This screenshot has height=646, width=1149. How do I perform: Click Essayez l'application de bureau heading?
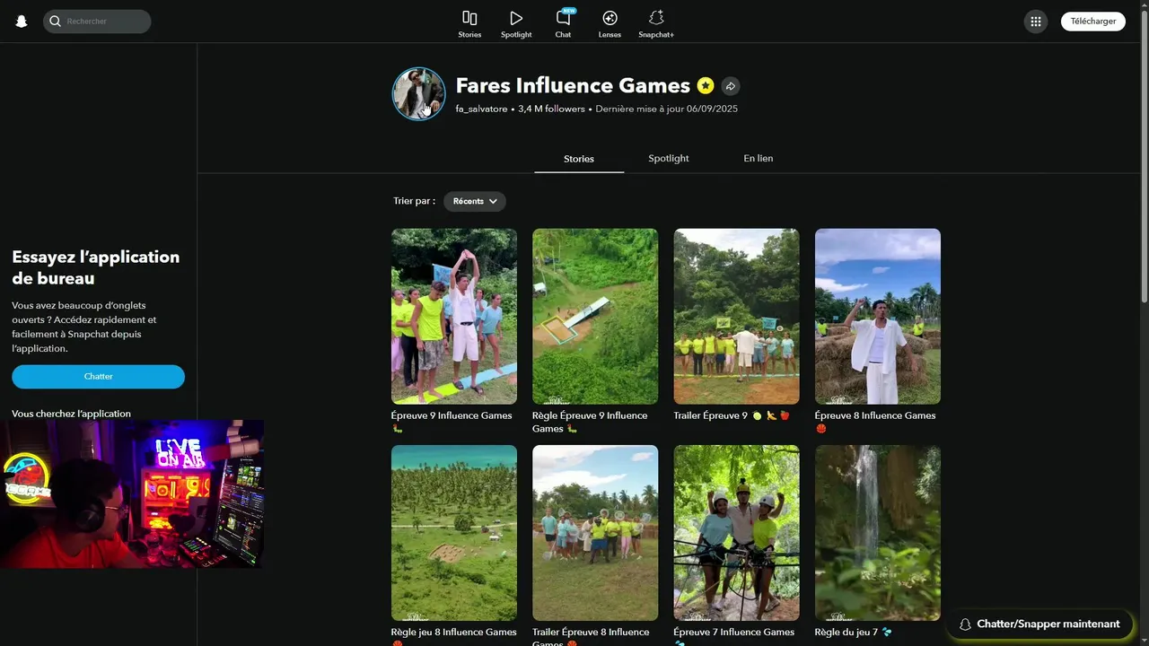[96, 267]
